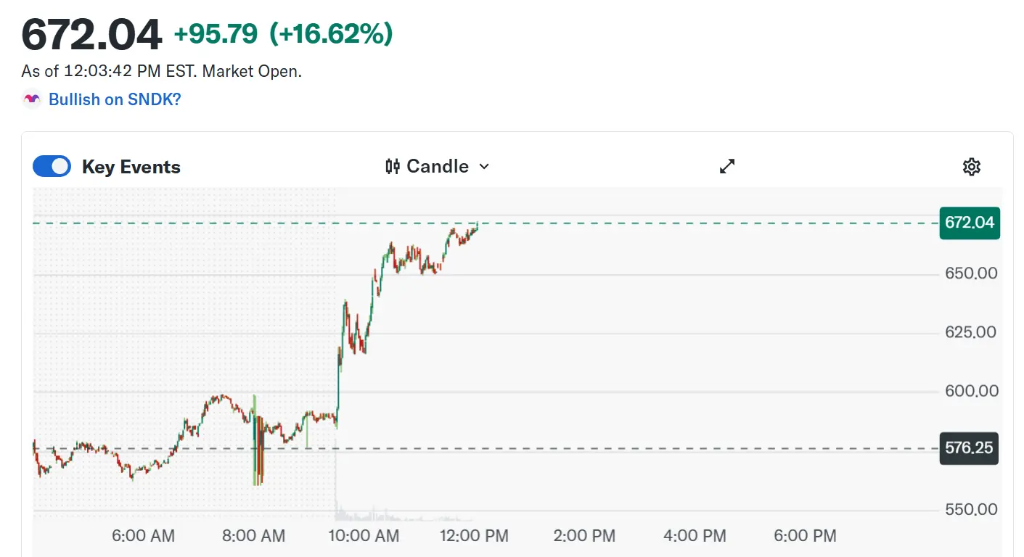Viewport: 1024px width, 557px height.
Task: Click the large 672.04 headline price
Action: tap(91, 34)
